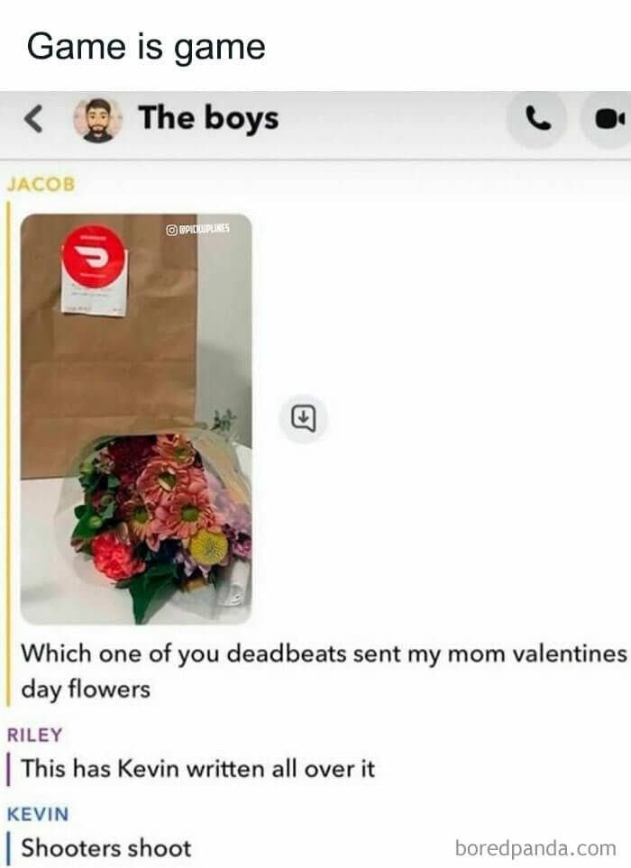Select the RILEY sender name

(34, 736)
